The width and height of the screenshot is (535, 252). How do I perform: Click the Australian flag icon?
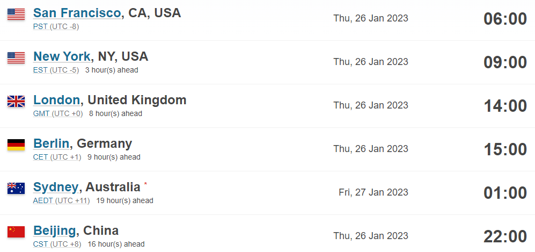[16, 189]
